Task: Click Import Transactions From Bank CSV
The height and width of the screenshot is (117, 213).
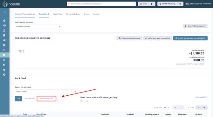Action: [x=190, y=38]
